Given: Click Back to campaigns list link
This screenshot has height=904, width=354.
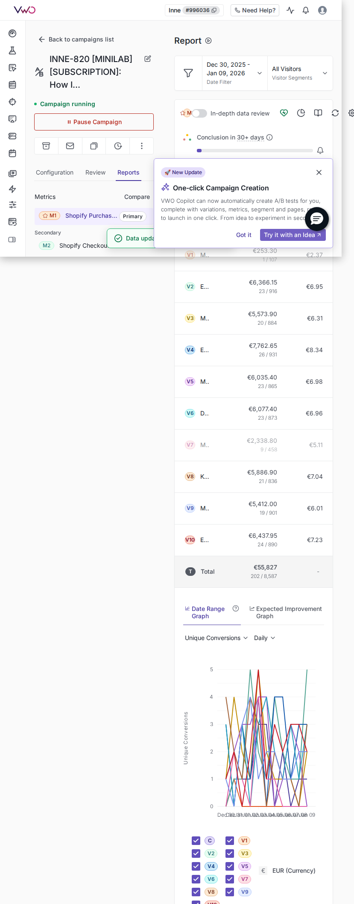Looking at the screenshot, I should click(x=76, y=39).
